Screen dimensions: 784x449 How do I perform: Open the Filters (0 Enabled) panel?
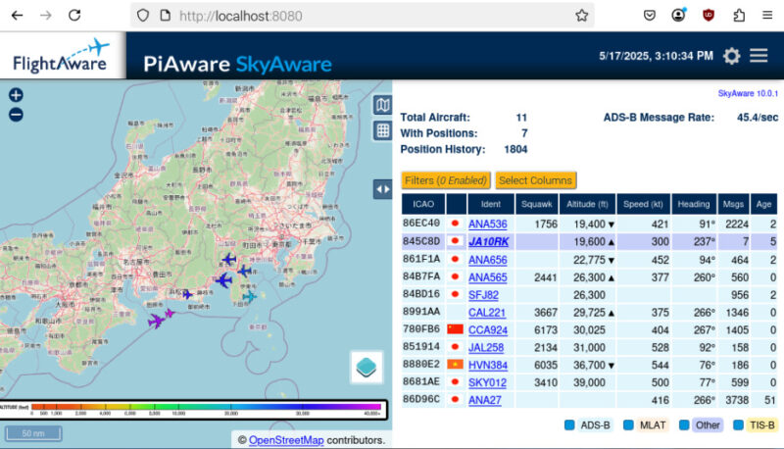446,180
